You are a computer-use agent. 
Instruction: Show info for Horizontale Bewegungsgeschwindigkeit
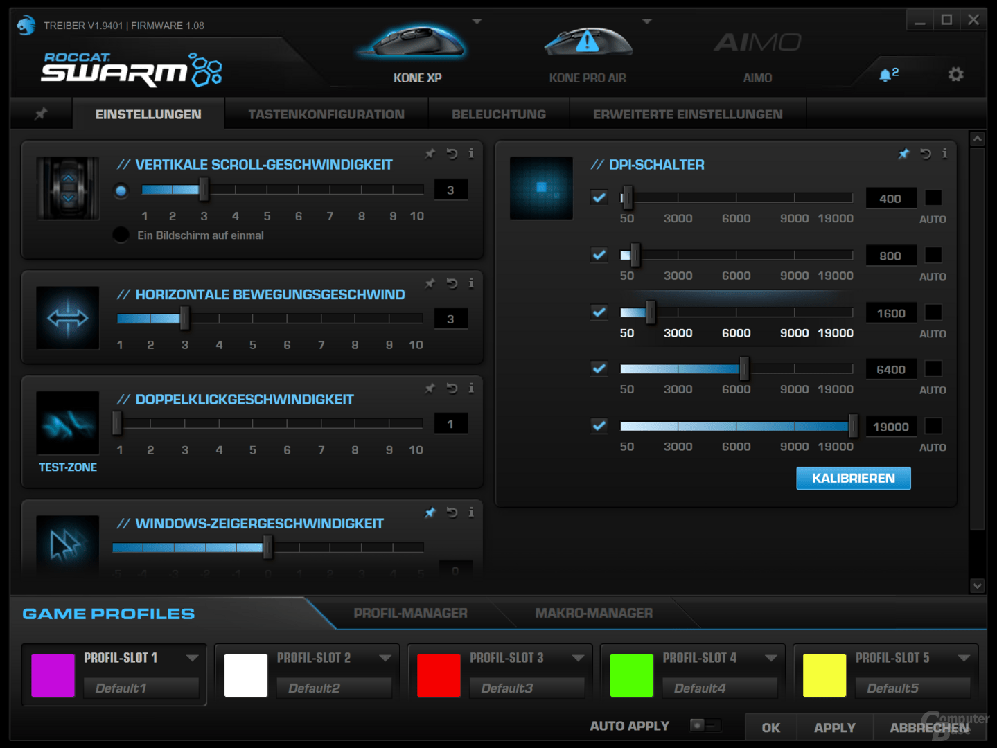(471, 283)
